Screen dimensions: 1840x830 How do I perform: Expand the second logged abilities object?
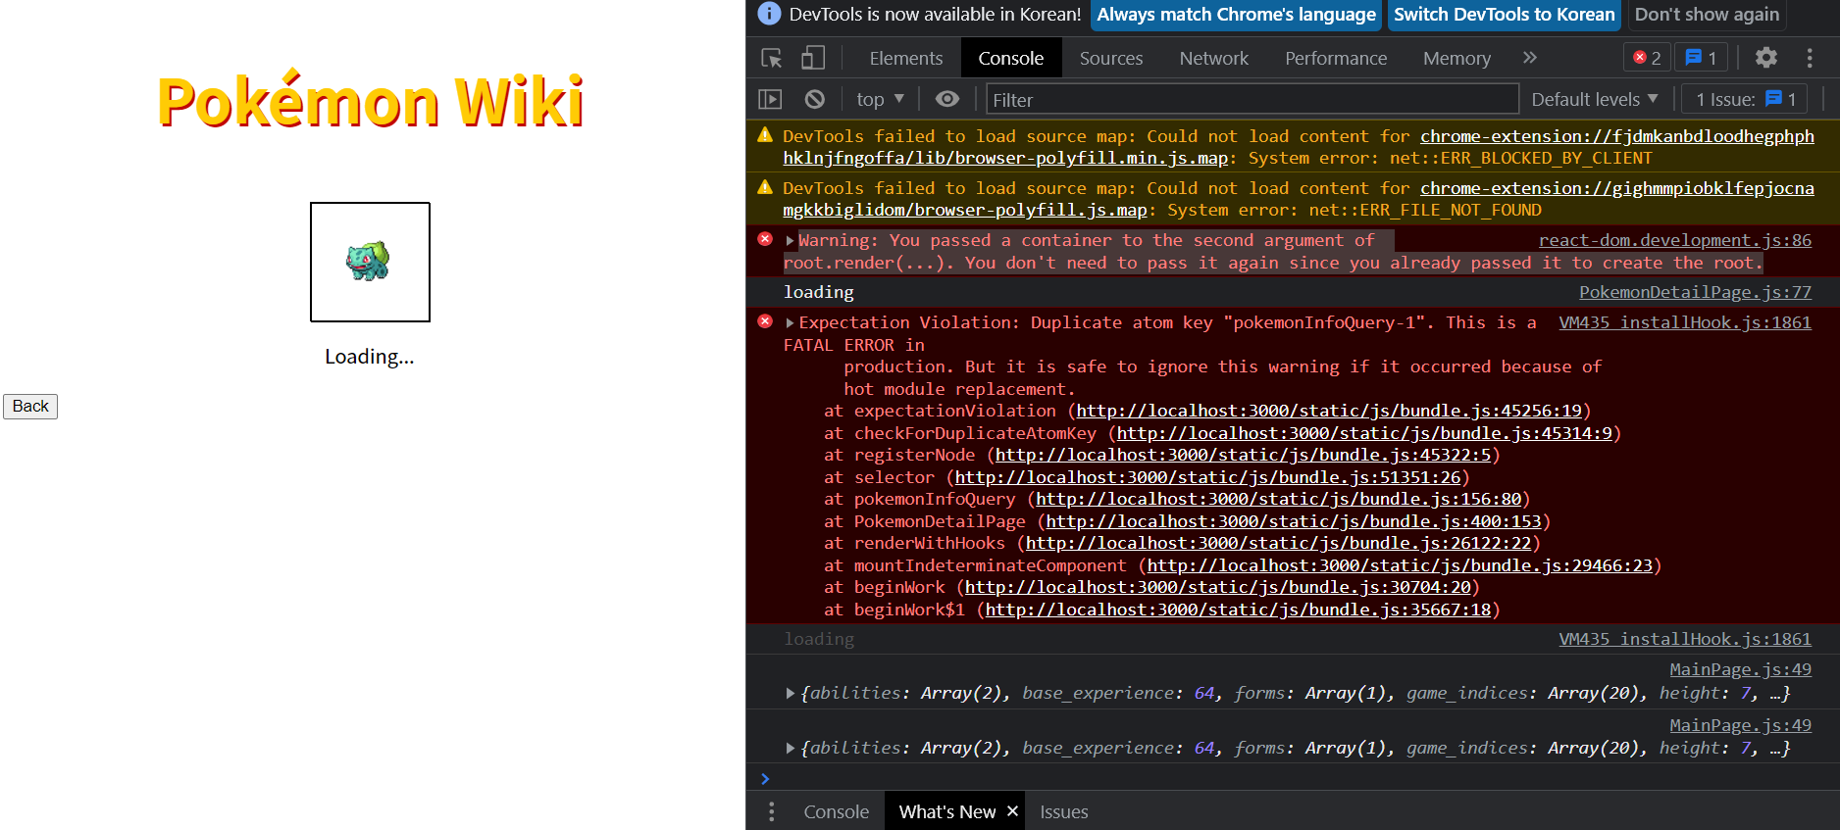click(791, 749)
